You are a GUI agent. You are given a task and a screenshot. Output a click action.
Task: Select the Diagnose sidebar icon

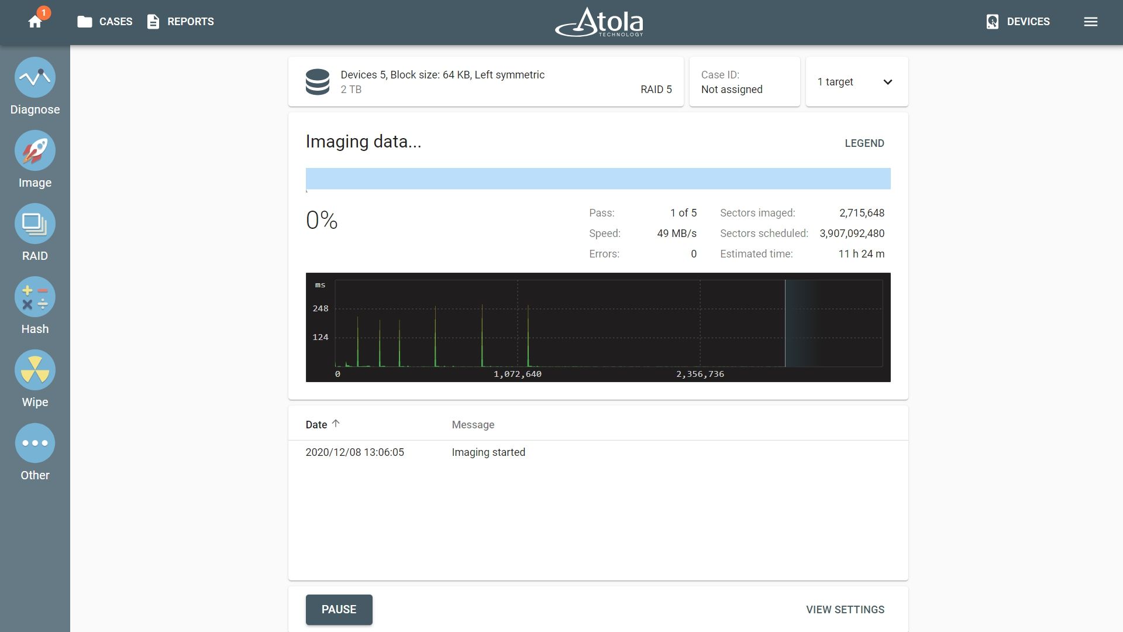(35, 77)
